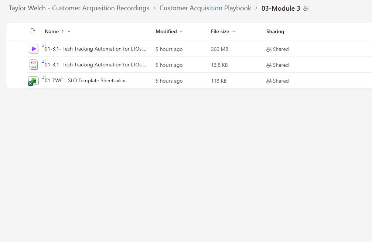This screenshot has height=242, width=372.
Task: Click the 260 MB file size value
Action: (x=219, y=49)
